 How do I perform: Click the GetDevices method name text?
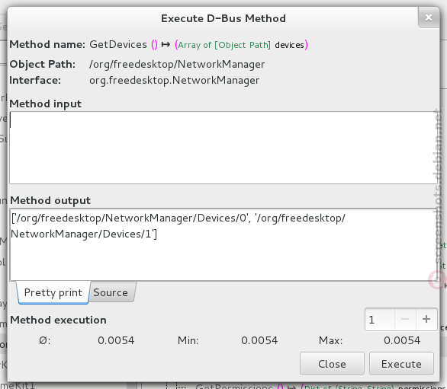click(118, 44)
